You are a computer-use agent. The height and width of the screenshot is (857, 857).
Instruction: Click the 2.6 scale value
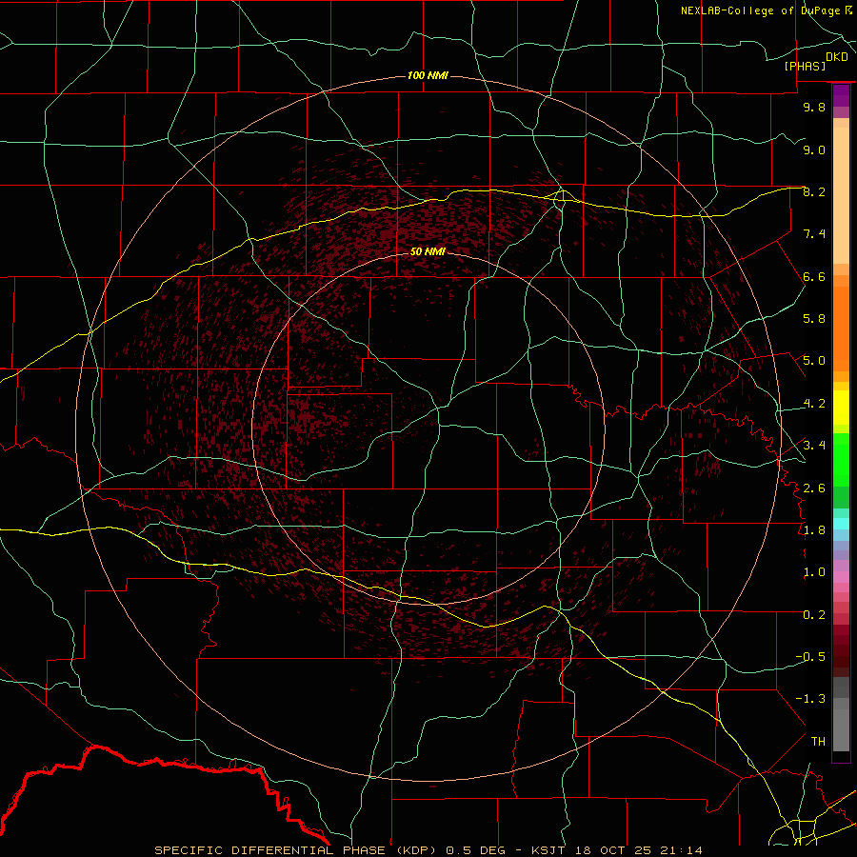814,488
